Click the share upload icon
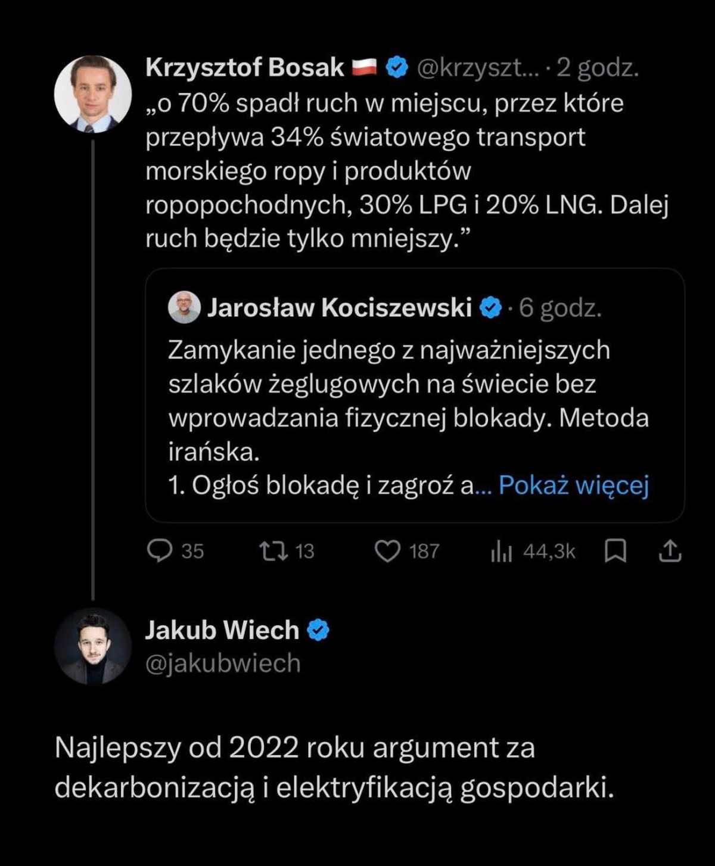The height and width of the screenshot is (866, 715). pyautogui.click(x=670, y=551)
